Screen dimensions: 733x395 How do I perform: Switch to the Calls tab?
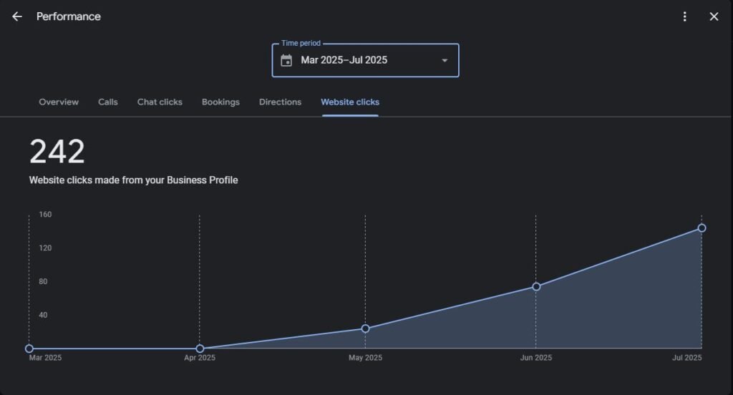(x=108, y=102)
